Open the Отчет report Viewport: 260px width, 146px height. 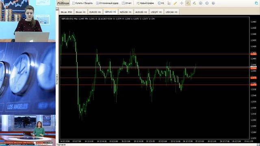click(127, 3)
